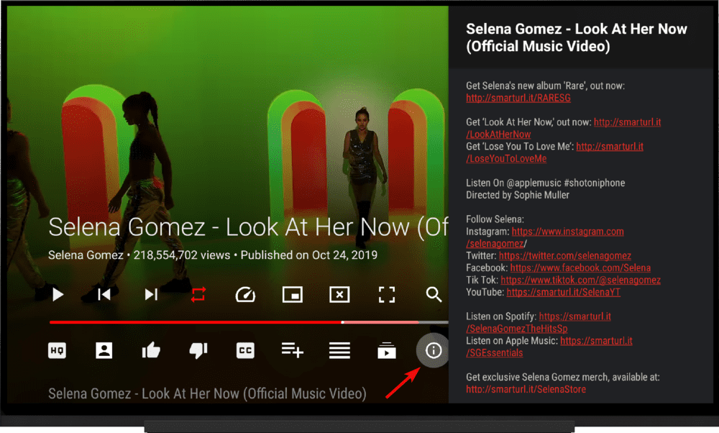
Task: Open the HQ video quality icon
Action: coord(58,351)
